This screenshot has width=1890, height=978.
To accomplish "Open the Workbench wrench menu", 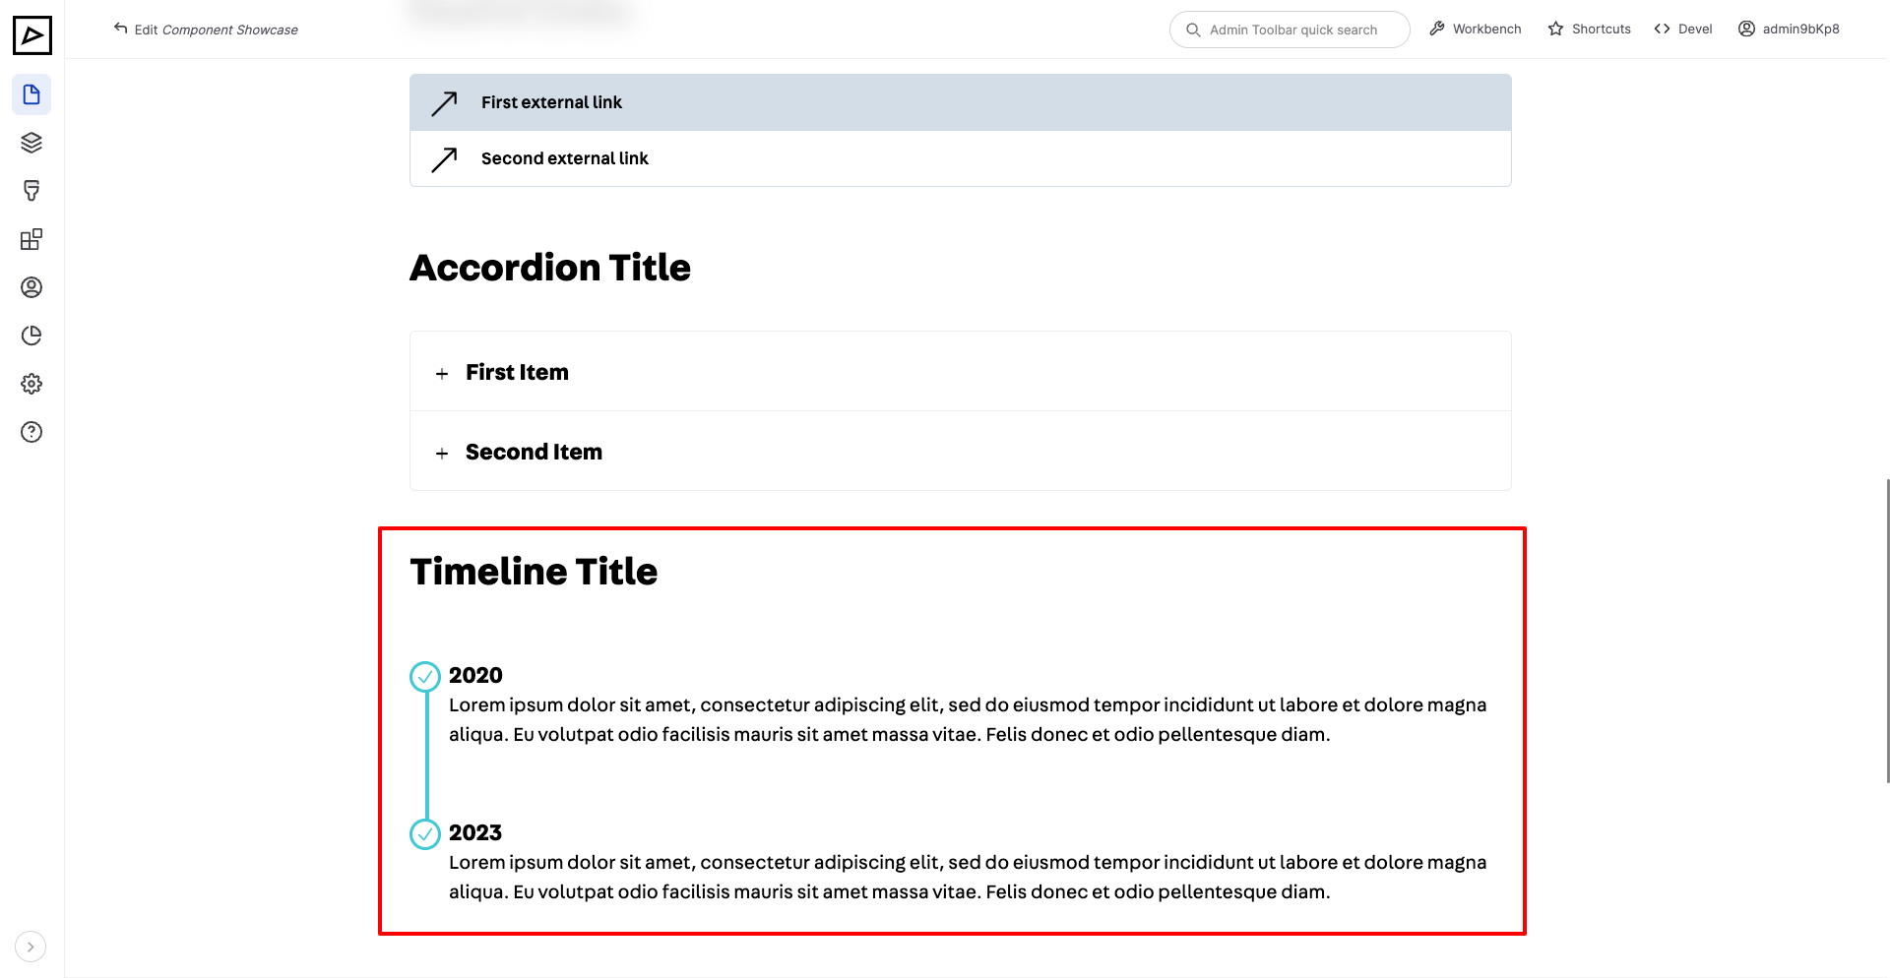I will click(x=1475, y=29).
